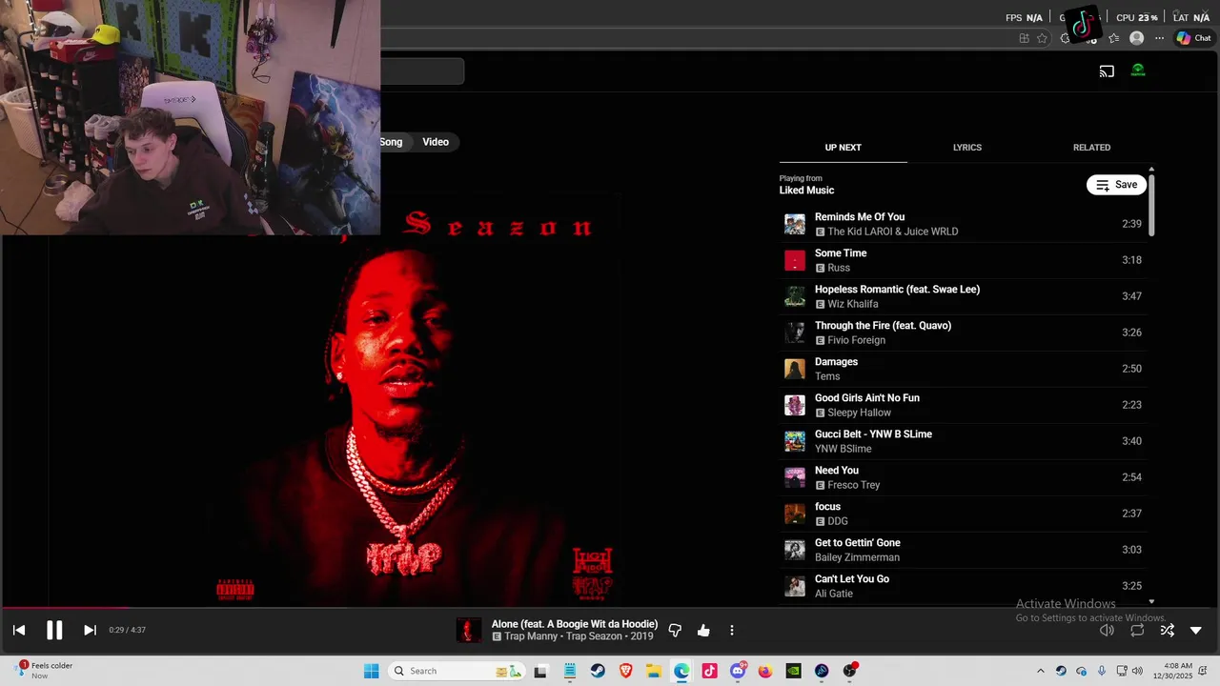Add page to favorites with star icon
Image resolution: width=1220 pixels, height=686 pixels.
tap(1042, 38)
